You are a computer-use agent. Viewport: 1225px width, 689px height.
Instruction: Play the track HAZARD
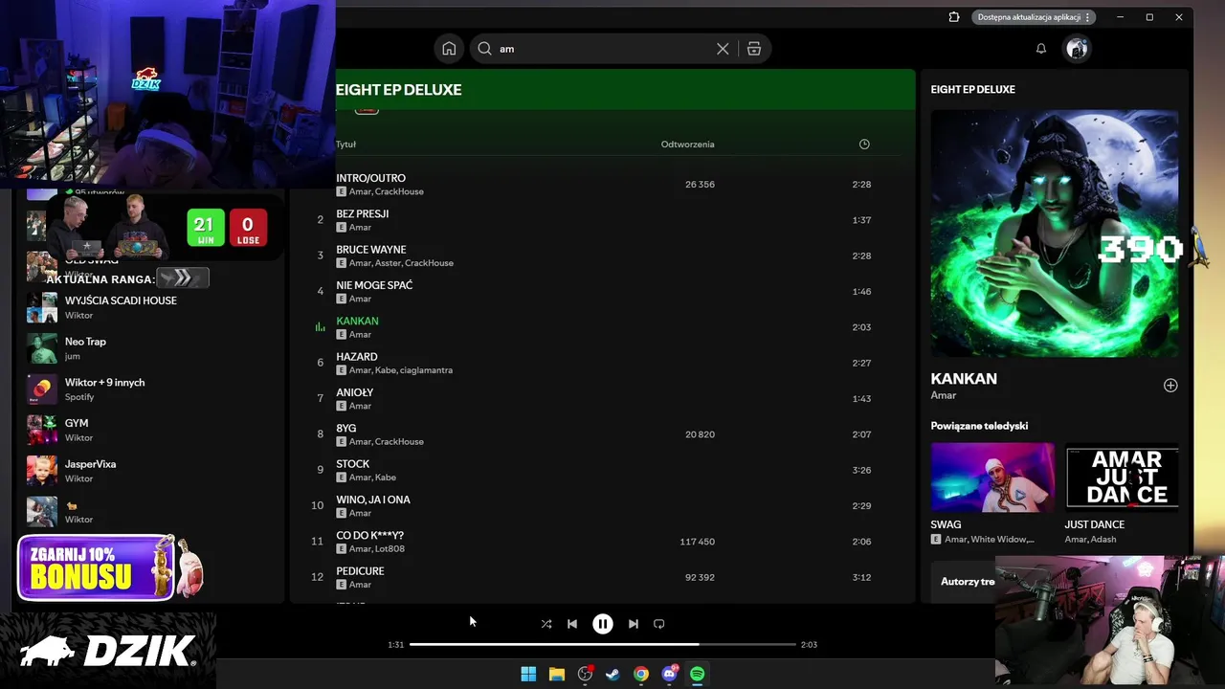(356, 357)
